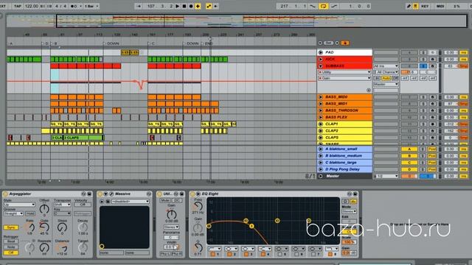
Task: Toggle Post button on D Ping Pong Delay
Action: 432,169
